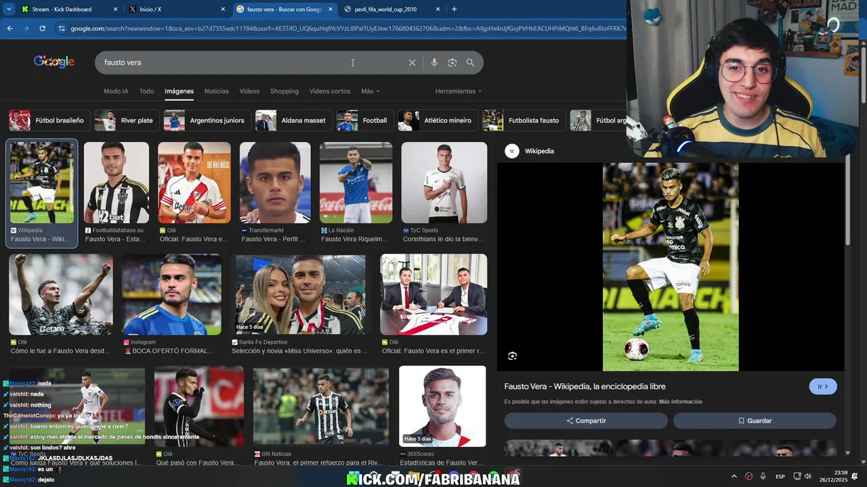
Task: Click the large Fausto Vera preview image
Action: point(671,266)
